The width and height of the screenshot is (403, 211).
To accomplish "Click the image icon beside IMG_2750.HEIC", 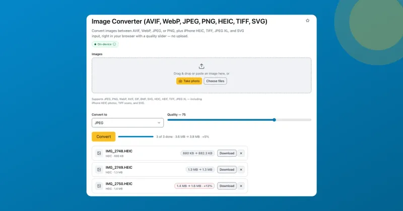I will tap(99, 186).
